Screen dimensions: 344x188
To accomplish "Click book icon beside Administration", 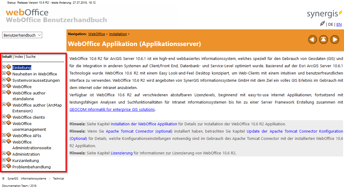I will (9, 153).
